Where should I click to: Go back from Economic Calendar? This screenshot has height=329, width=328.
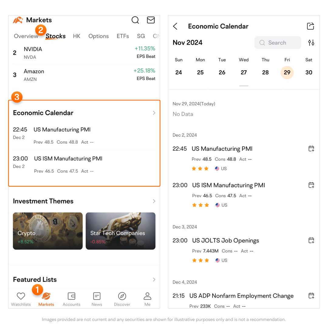coord(176,26)
